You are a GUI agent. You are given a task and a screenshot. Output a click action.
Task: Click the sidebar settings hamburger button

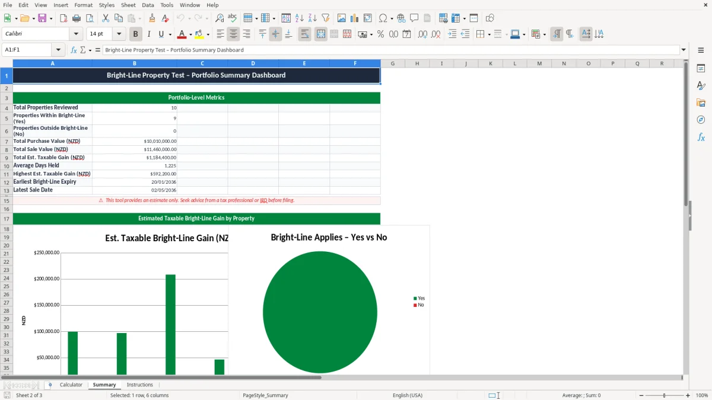[x=701, y=50]
